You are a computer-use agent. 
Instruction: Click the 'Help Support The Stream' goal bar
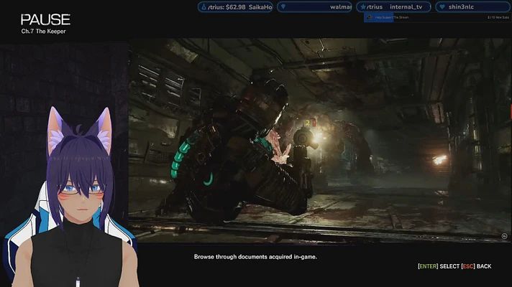click(x=436, y=17)
